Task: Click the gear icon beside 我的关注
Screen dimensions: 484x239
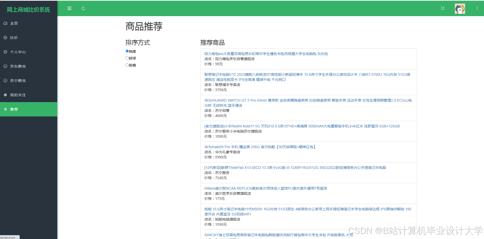Action: click(5, 95)
